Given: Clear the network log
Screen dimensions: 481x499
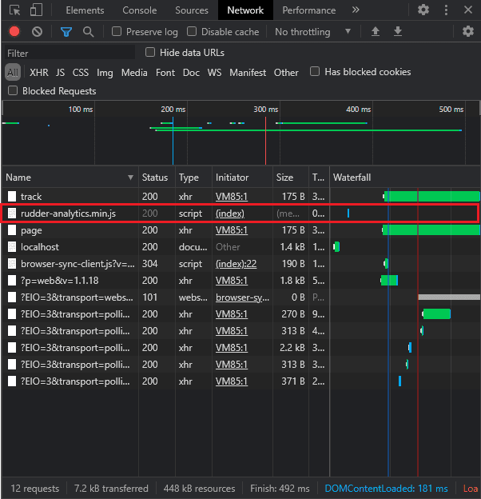Looking at the screenshot, I should pyautogui.click(x=37, y=32).
